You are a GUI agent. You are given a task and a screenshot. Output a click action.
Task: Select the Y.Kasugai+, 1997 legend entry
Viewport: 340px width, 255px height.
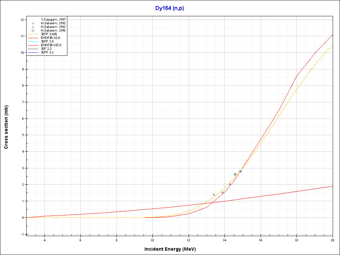[51, 20]
